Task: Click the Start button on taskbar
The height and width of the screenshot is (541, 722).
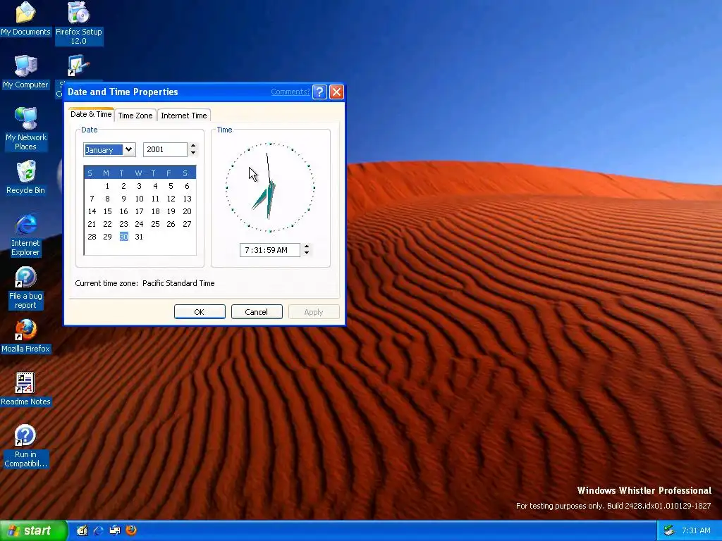Action: [x=33, y=530]
